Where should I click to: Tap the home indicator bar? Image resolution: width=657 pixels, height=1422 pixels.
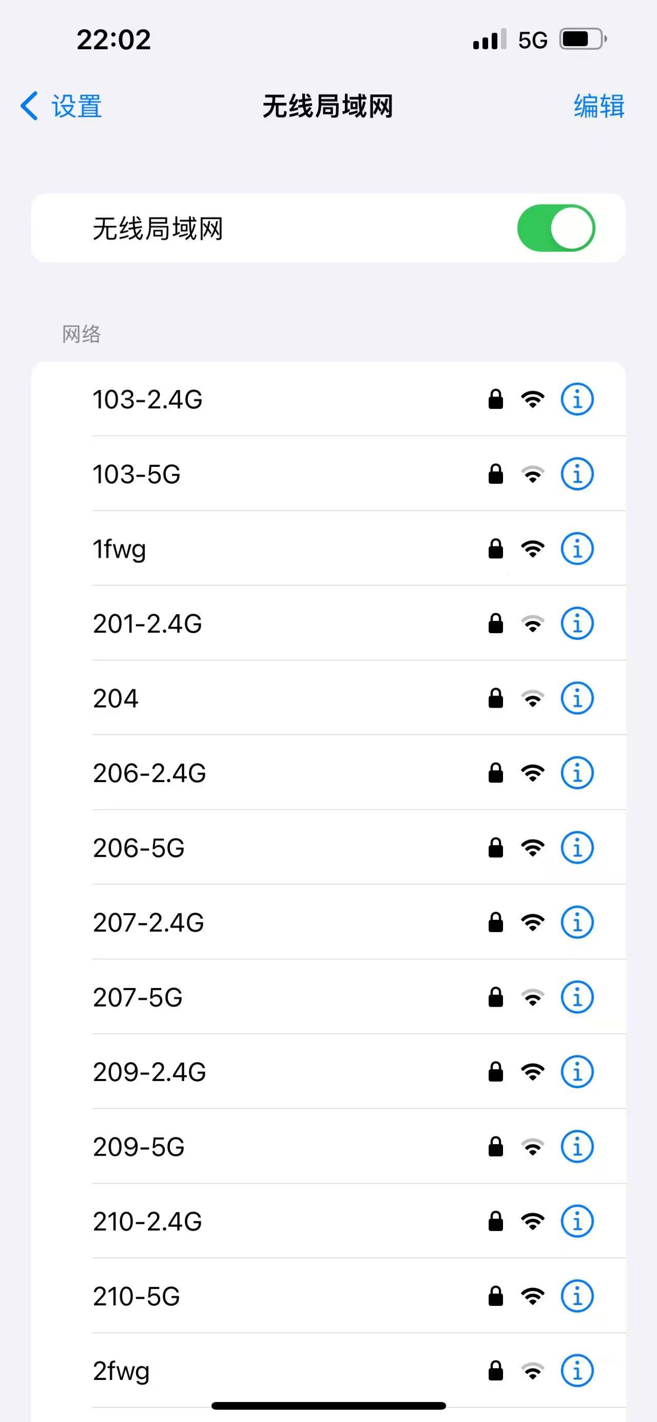click(328, 1406)
